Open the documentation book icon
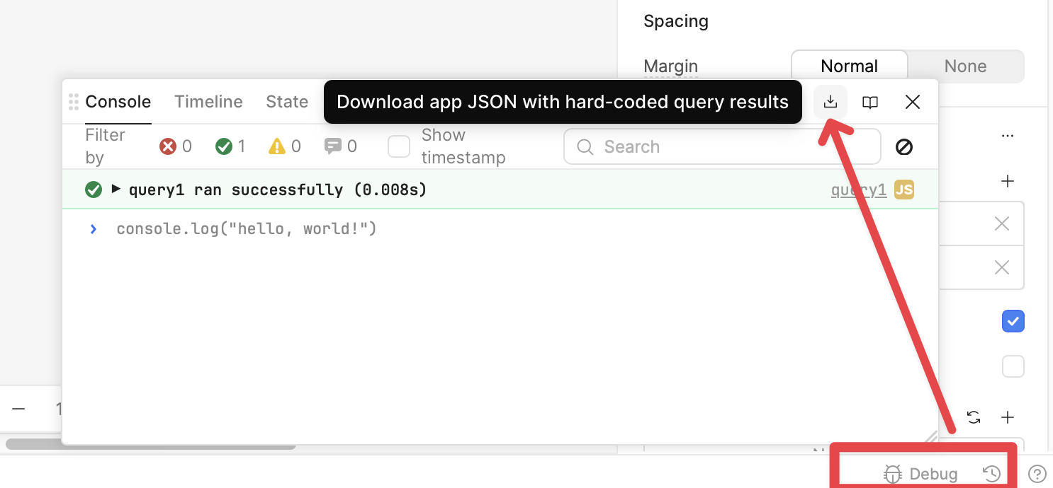 click(870, 103)
